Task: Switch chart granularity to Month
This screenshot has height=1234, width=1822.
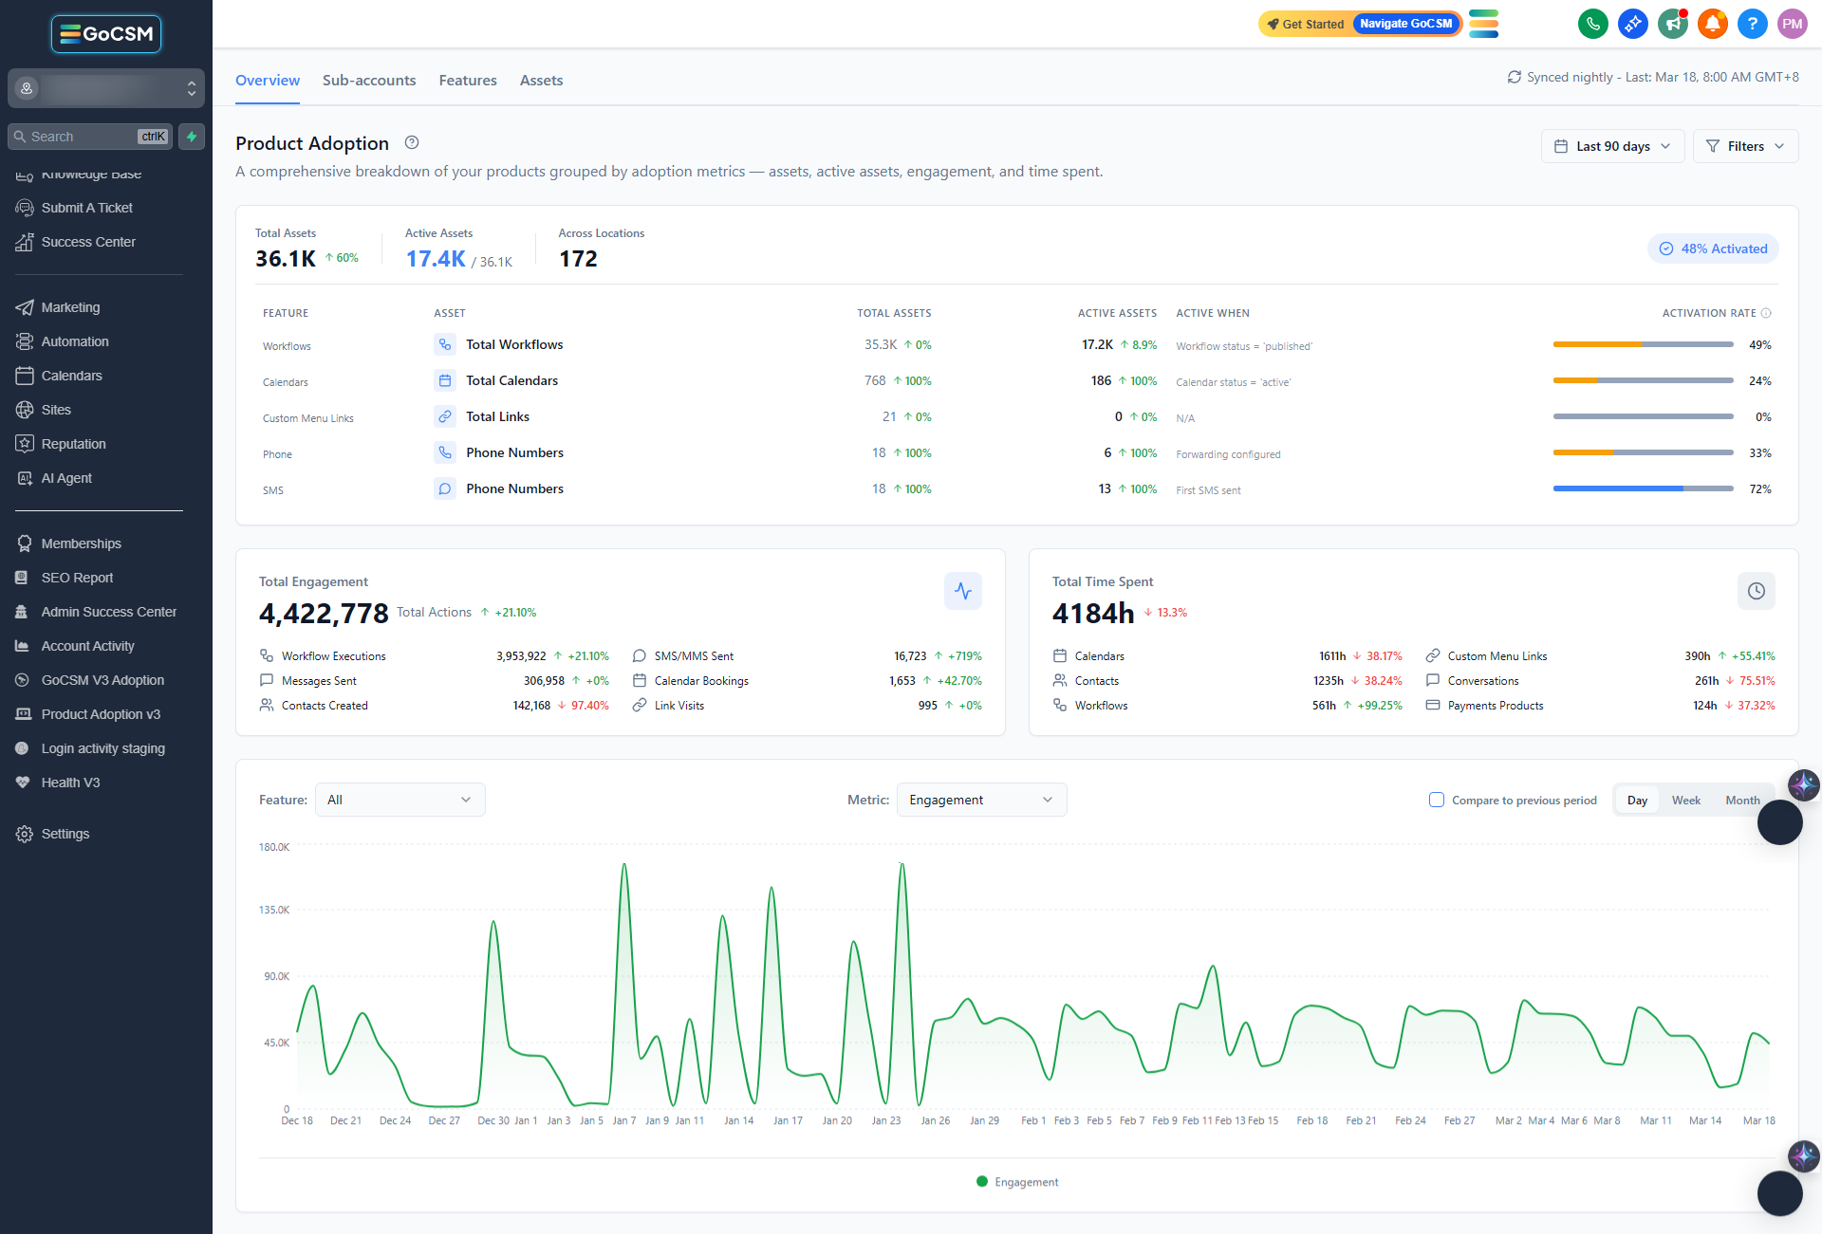Action: tap(1742, 801)
